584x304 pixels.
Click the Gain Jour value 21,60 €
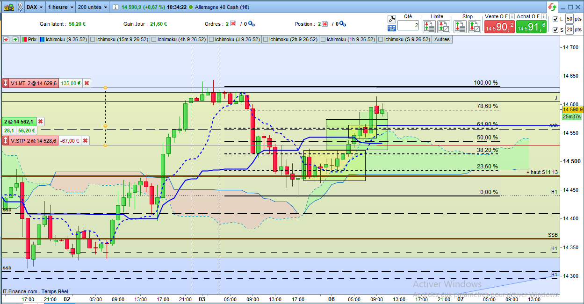point(159,24)
